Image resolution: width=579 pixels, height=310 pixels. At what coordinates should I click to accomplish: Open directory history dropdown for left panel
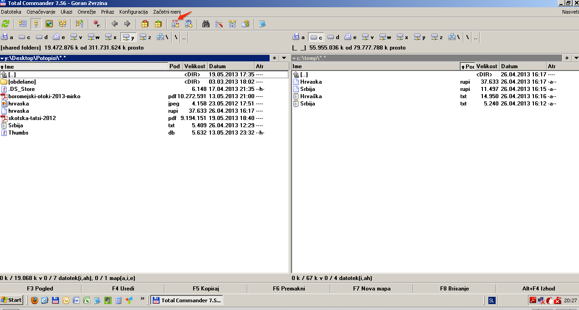tap(284, 58)
